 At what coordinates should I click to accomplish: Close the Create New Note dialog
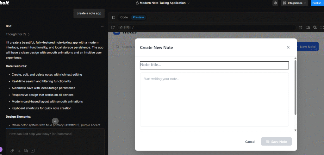tap(288, 47)
